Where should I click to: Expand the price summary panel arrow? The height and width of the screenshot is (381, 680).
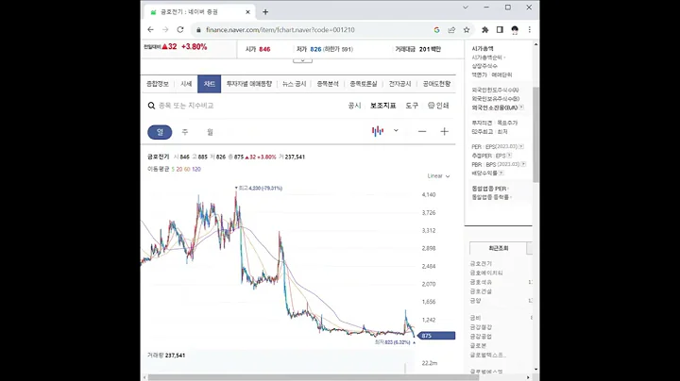pyautogui.click(x=303, y=60)
